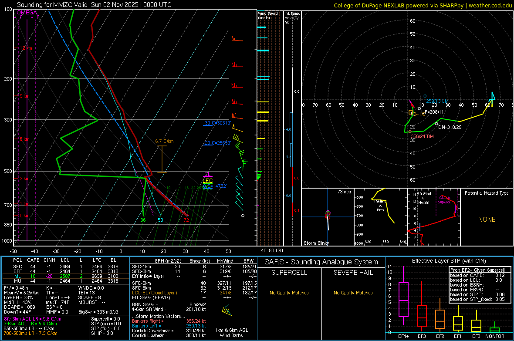Screen dimensions: 514x341
Task: Click the green NONTOR box in the STP chart
Action: (494, 330)
